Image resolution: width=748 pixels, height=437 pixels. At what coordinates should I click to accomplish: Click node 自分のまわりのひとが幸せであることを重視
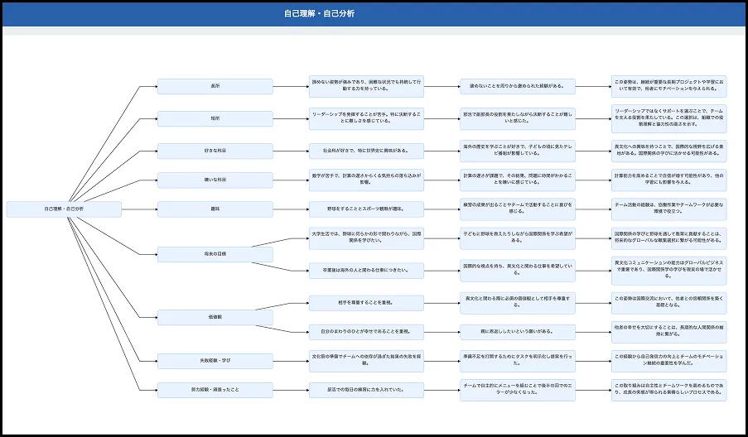(x=366, y=332)
